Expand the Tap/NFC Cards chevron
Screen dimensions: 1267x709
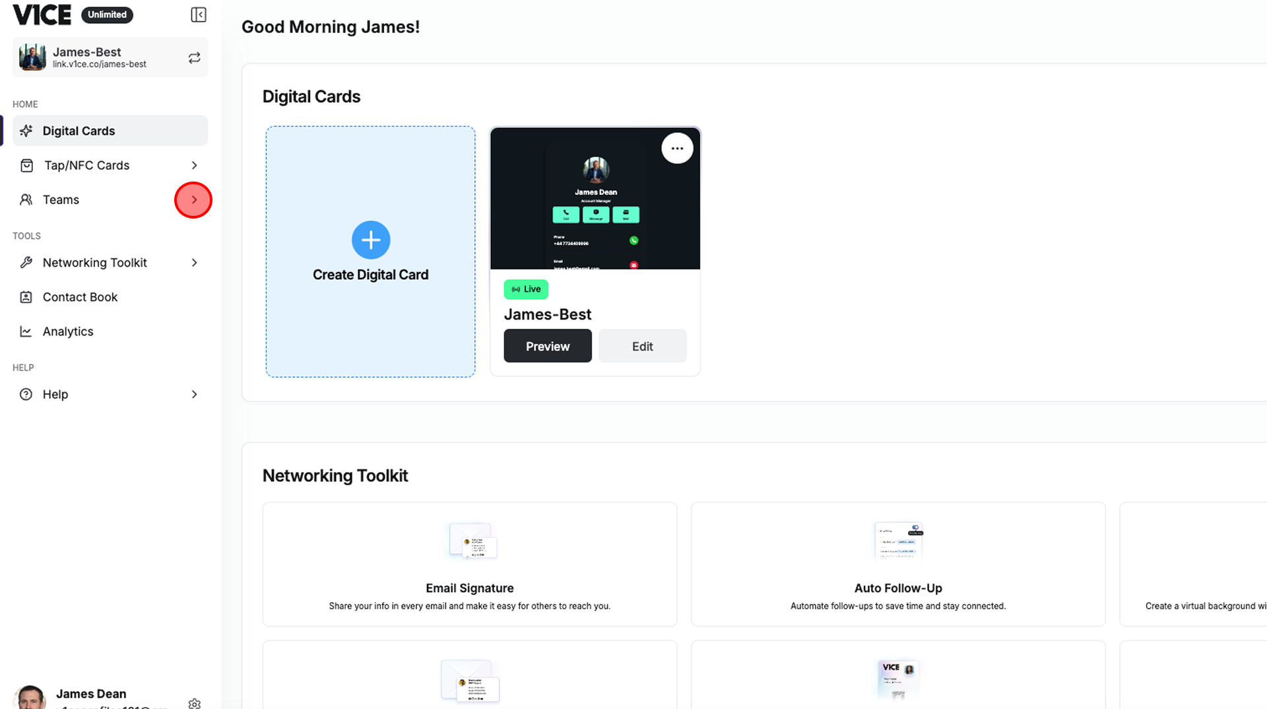194,165
